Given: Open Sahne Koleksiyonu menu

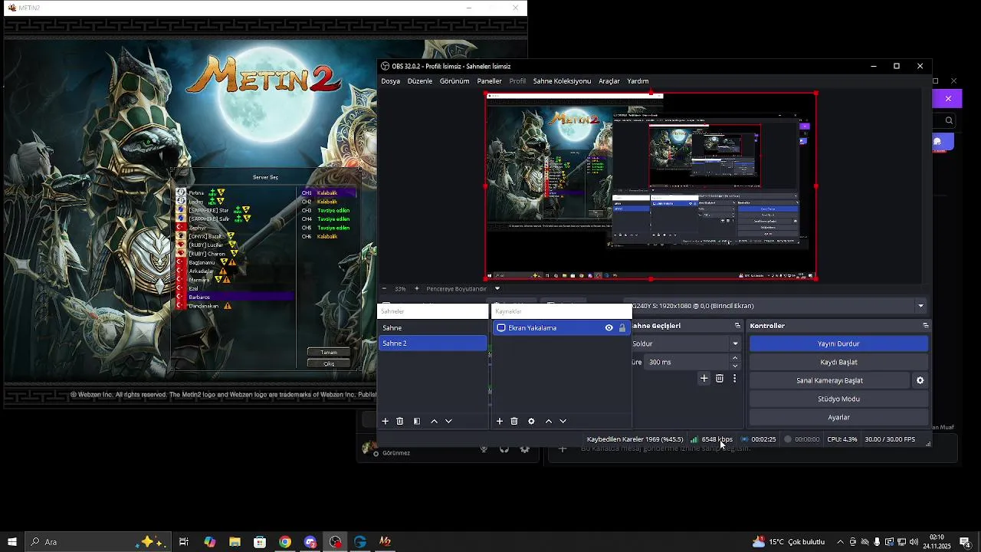Looking at the screenshot, I should point(562,81).
